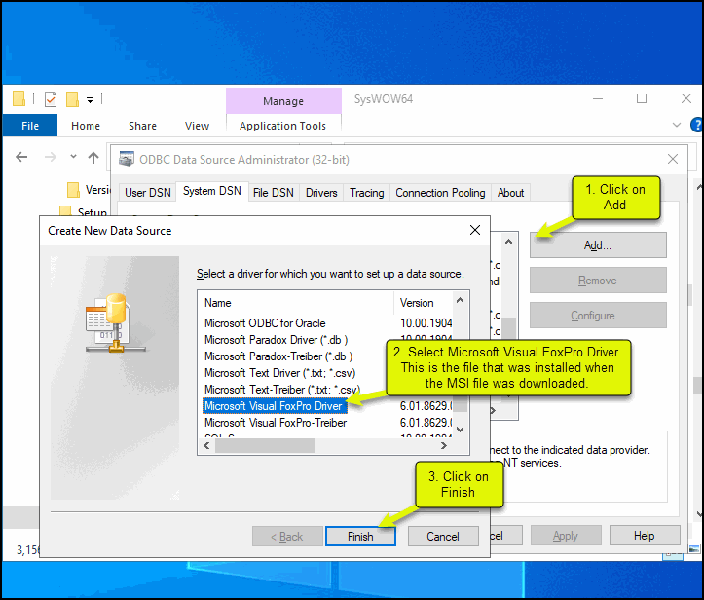Open the About tab
This screenshot has width=704, height=600.
click(x=511, y=193)
